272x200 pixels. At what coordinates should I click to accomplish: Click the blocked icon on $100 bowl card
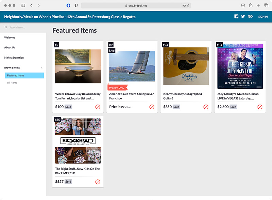pos(98,107)
